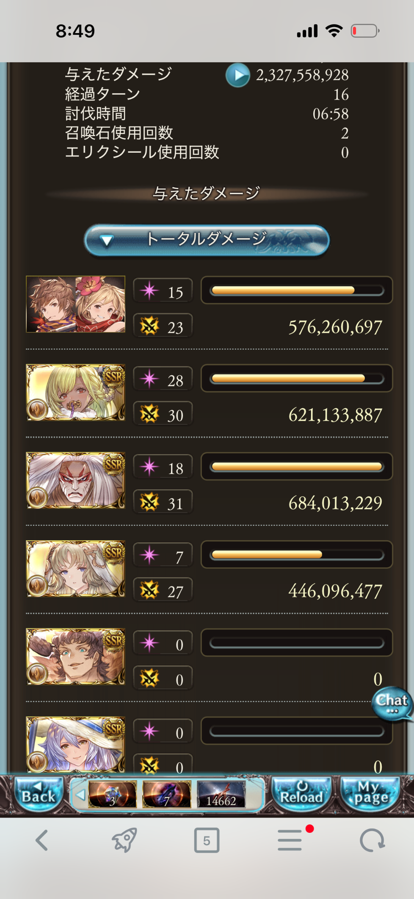The width and height of the screenshot is (414, 899).
Task: Open browser tabs showing 5
Action: click(207, 840)
